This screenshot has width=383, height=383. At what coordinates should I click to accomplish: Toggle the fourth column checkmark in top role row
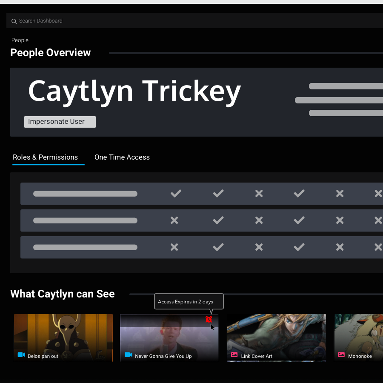click(299, 194)
